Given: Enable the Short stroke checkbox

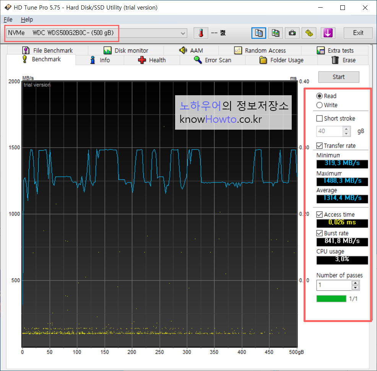Looking at the screenshot, I should 319,118.
